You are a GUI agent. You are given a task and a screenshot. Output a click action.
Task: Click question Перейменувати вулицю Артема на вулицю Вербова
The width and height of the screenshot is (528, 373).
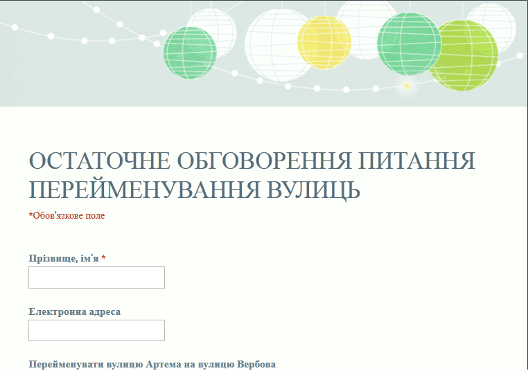(152, 364)
